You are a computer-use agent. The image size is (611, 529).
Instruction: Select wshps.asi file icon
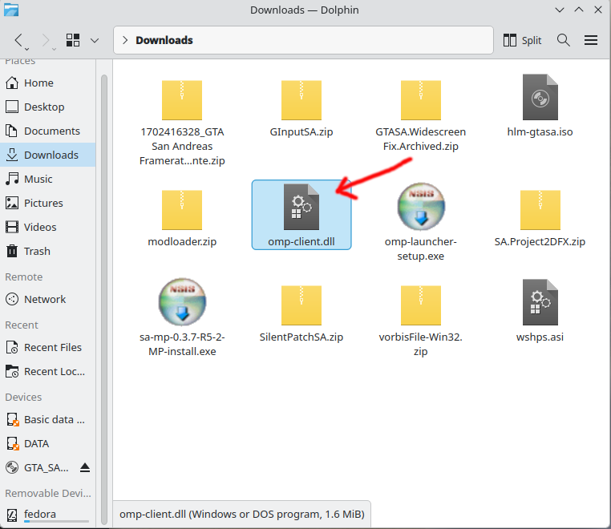point(540,303)
